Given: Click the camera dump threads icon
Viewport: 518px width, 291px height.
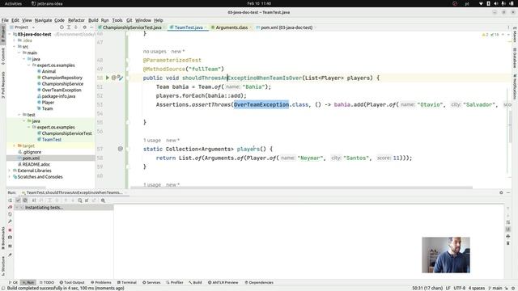Looking at the screenshot, I should pos(11,238).
